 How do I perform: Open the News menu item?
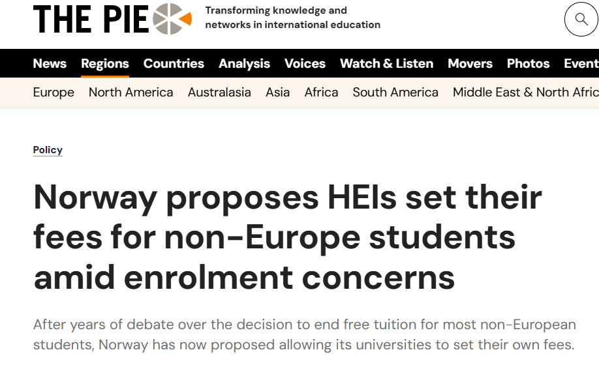pyautogui.click(x=50, y=63)
